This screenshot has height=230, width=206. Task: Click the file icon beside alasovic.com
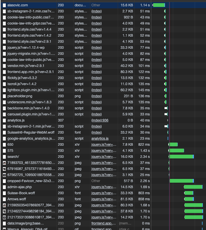4,5
